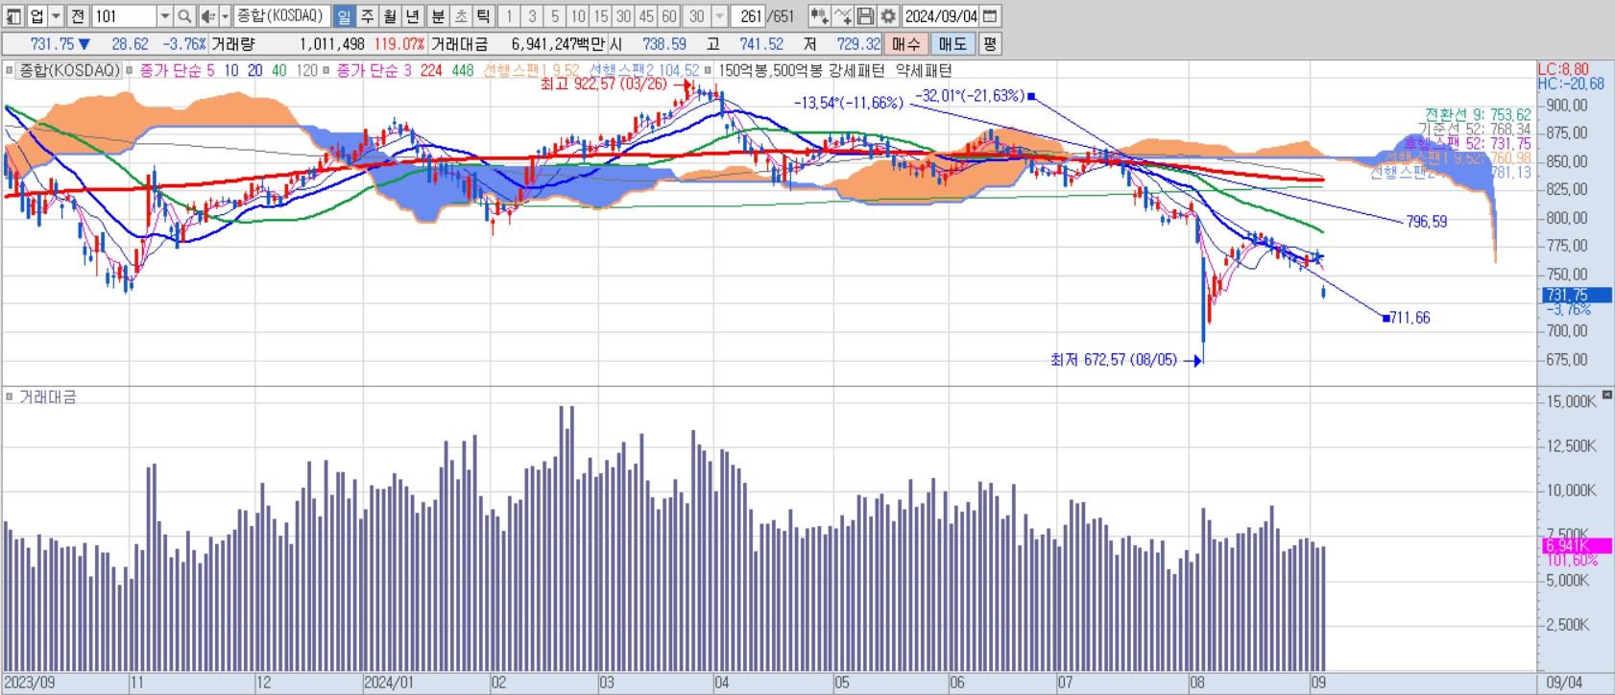Click the -13,54°(-11,66%) angle label
1615x695 pixels.
pos(848,103)
